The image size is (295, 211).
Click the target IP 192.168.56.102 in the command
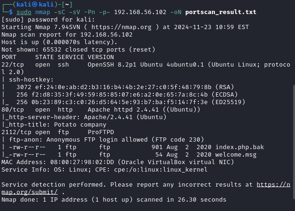140,12
